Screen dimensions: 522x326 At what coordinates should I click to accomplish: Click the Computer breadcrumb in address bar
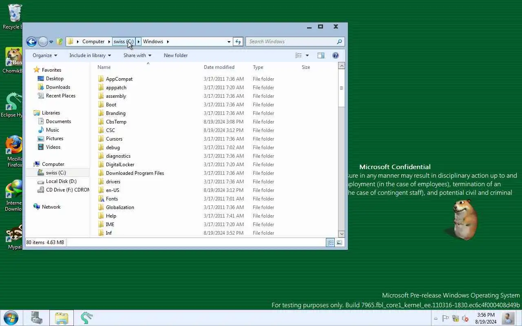click(x=93, y=42)
